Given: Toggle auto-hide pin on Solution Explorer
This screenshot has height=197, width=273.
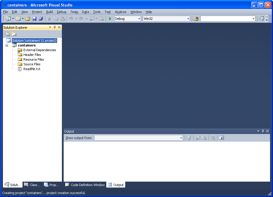Looking at the screenshot, I should coord(55,27).
